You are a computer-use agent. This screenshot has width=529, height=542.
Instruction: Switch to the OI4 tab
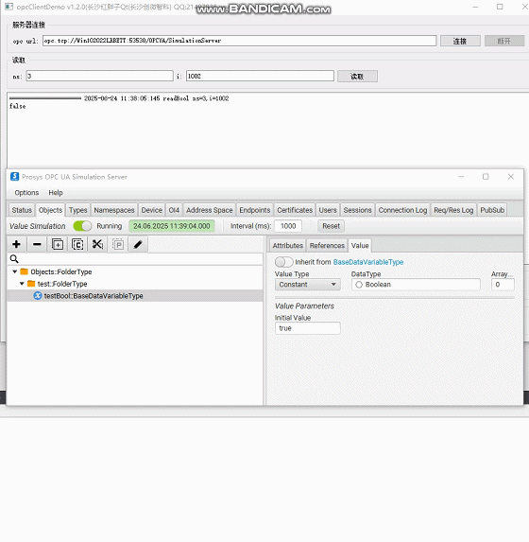tap(174, 210)
